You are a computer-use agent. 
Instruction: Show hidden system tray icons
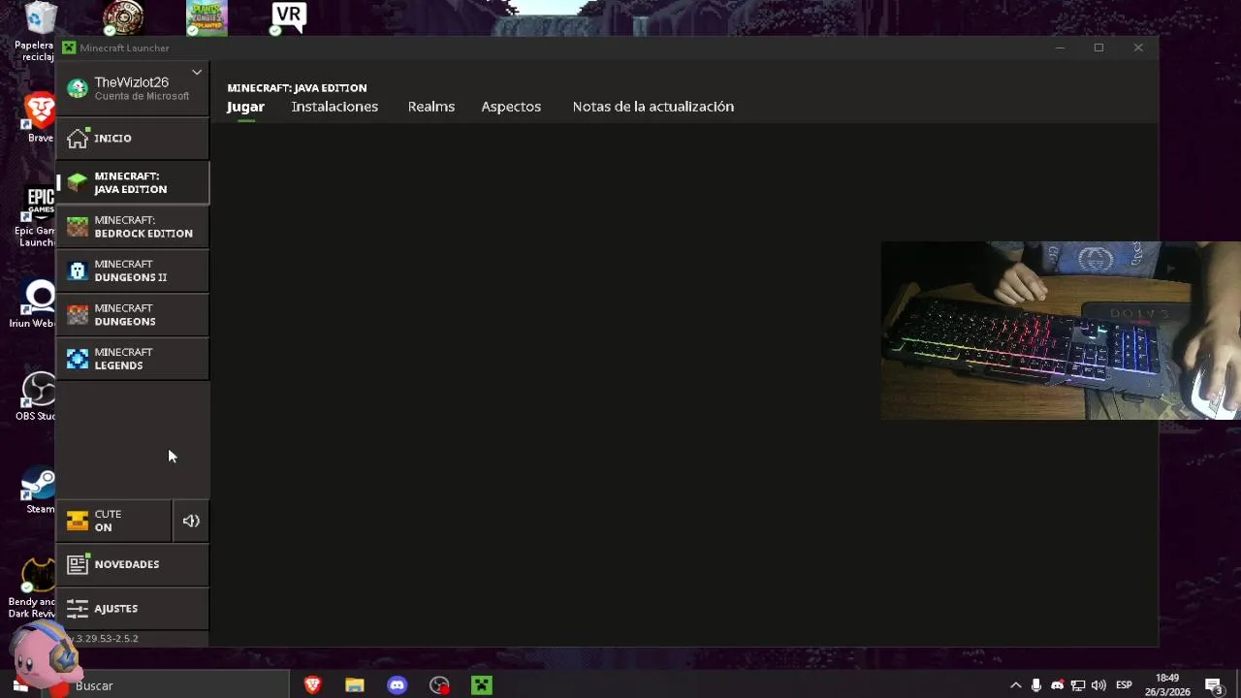pyautogui.click(x=1015, y=685)
